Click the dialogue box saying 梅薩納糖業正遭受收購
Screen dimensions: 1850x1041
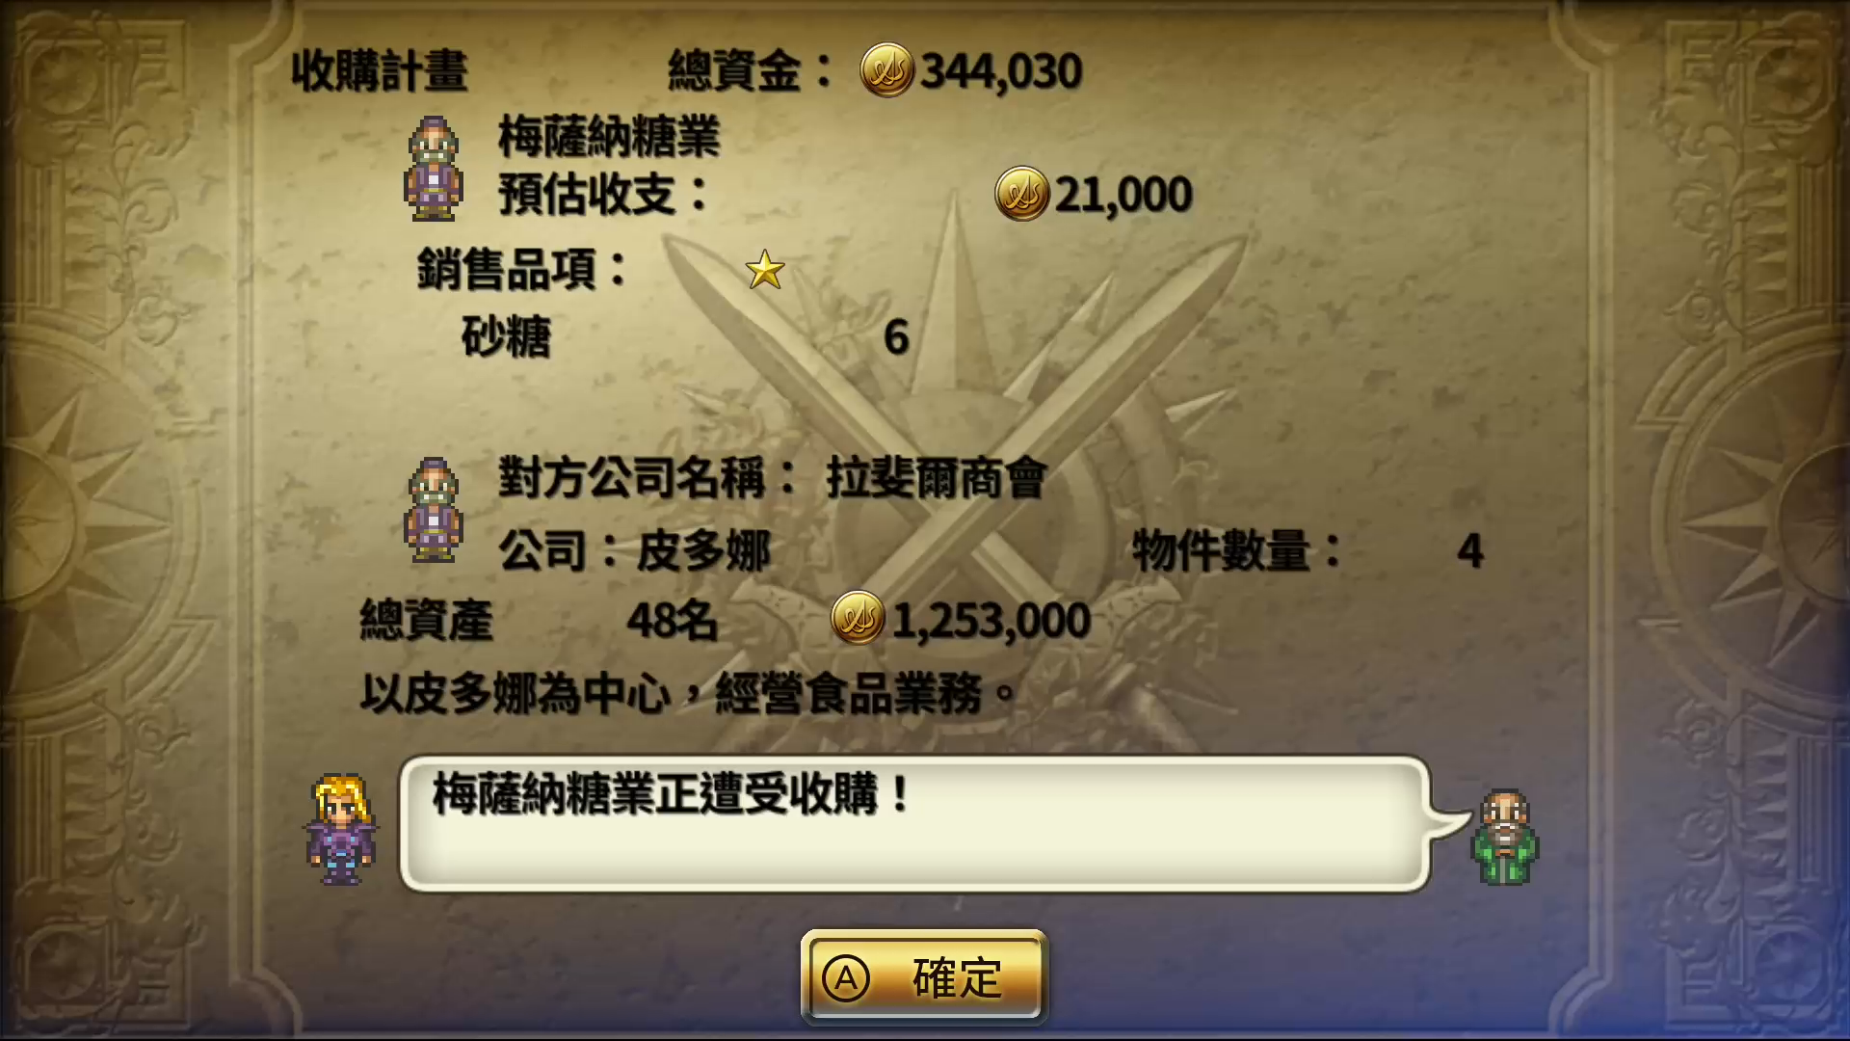point(915,824)
